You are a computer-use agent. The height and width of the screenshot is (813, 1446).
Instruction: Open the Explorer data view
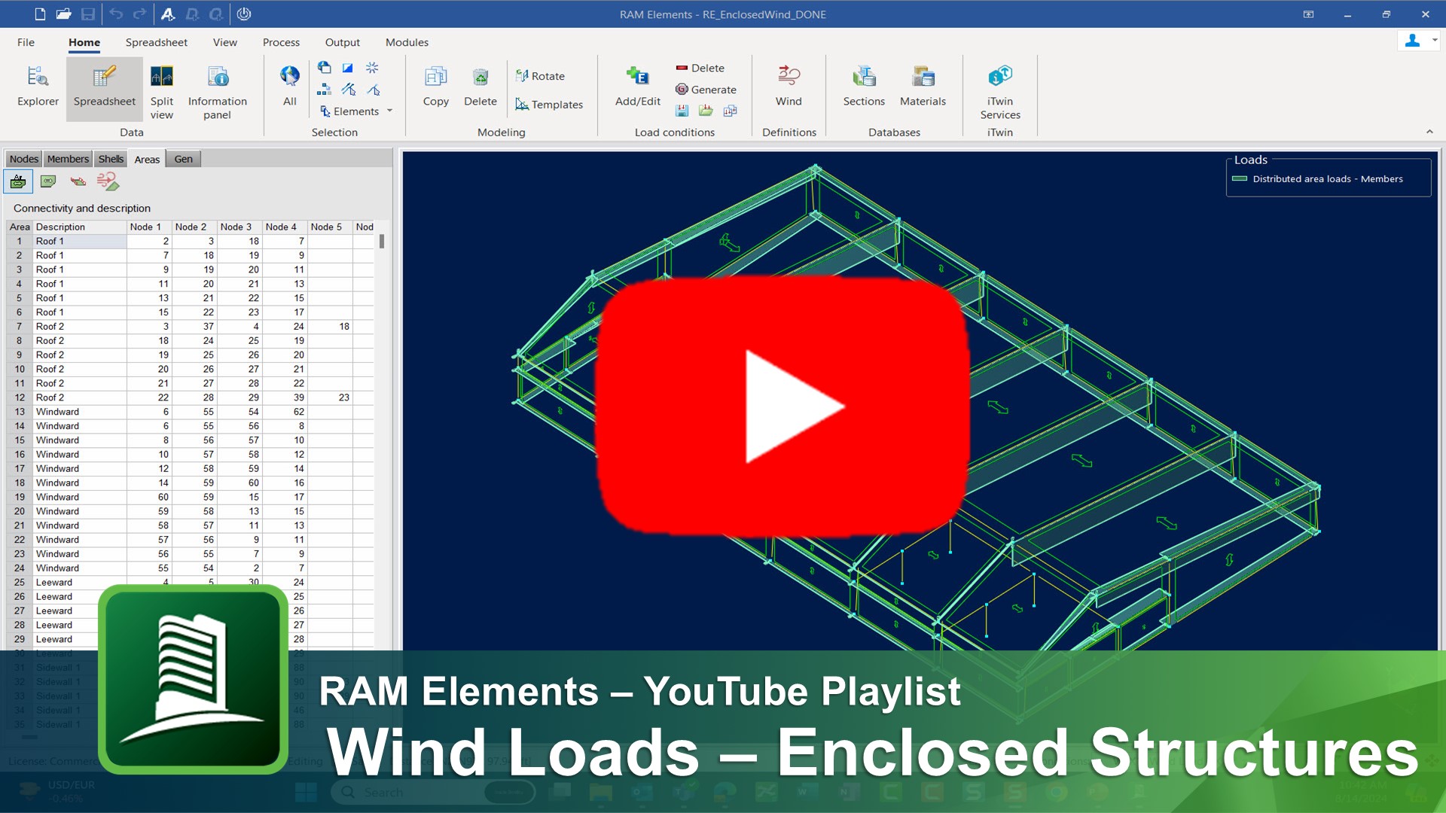[38, 87]
